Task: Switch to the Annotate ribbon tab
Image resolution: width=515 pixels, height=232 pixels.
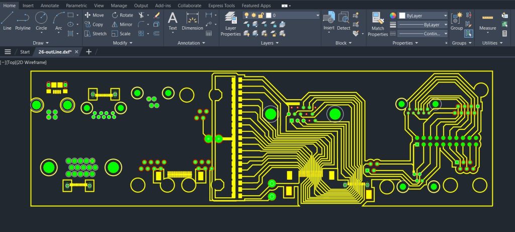Action: click(50, 6)
